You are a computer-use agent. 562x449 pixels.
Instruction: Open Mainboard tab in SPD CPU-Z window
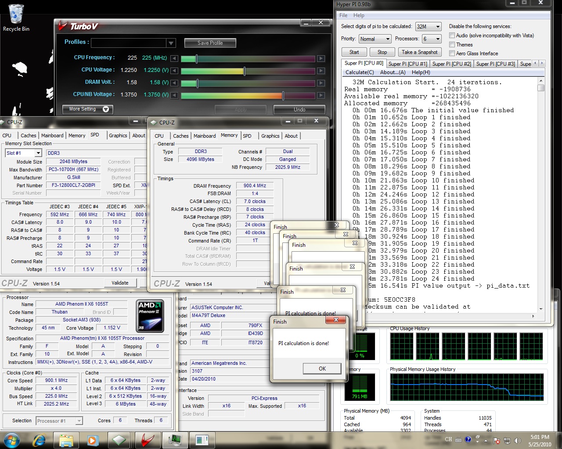click(52, 135)
